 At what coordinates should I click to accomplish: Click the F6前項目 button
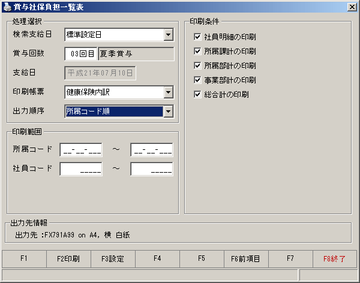(x=246, y=259)
